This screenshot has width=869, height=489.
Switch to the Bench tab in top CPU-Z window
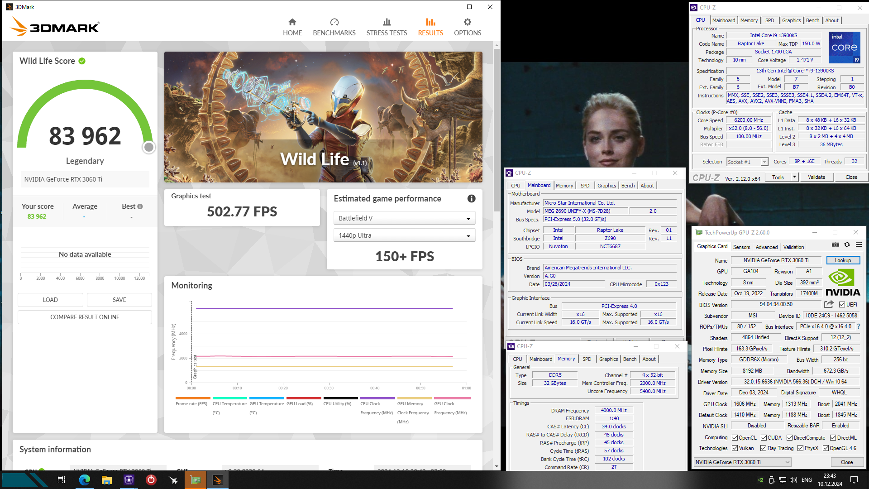point(812,20)
